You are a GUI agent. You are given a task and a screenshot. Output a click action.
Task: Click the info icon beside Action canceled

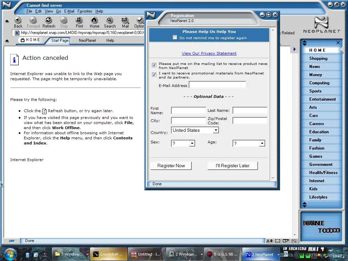coord(14,60)
